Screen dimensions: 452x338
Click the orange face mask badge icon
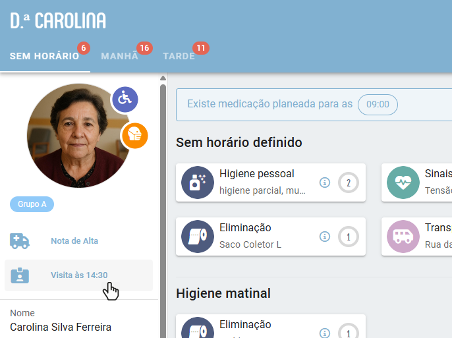[x=135, y=136]
